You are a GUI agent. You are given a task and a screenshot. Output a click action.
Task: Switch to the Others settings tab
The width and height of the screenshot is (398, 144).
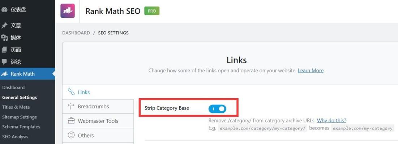[86, 135]
